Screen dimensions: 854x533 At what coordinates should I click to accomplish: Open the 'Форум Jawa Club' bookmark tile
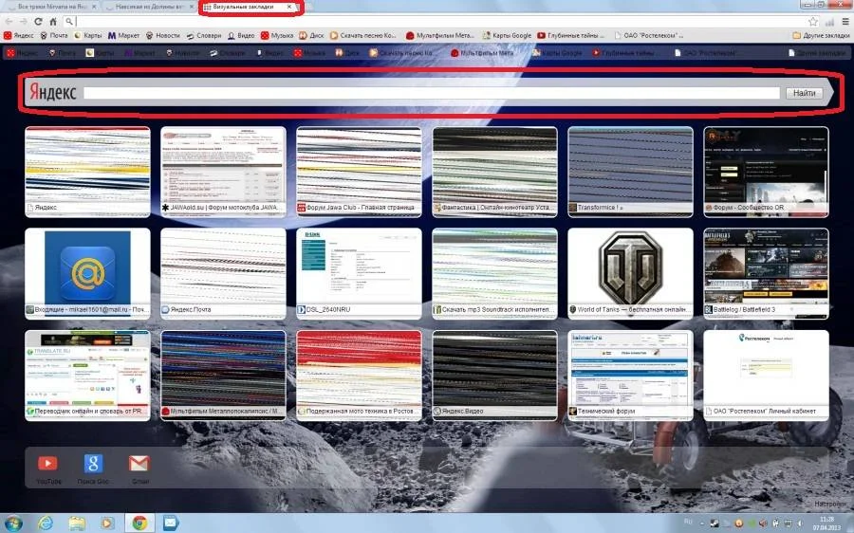click(x=359, y=172)
